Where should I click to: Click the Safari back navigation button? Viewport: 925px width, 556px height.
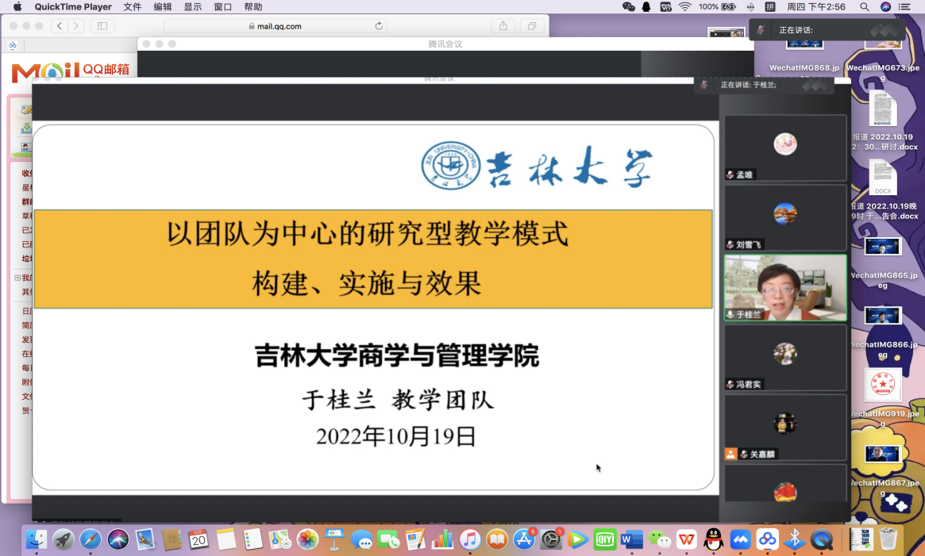[60, 26]
